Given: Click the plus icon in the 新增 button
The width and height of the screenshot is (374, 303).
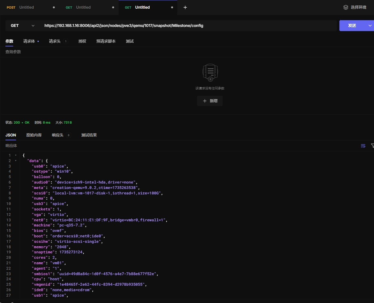Looking at the screenshot, I should point(205,101).
